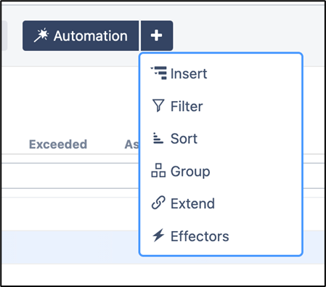Choose Extend in the dropdown list

pos(192,203)
